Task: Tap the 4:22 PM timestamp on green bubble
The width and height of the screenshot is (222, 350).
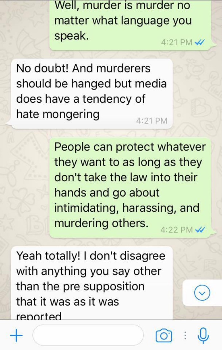Action: point(177,229)
